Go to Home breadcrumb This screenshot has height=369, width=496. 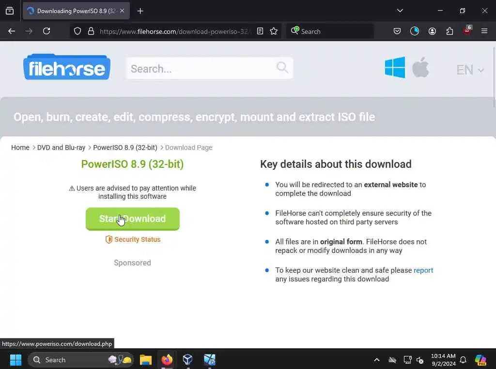click(x=20, y=148)
